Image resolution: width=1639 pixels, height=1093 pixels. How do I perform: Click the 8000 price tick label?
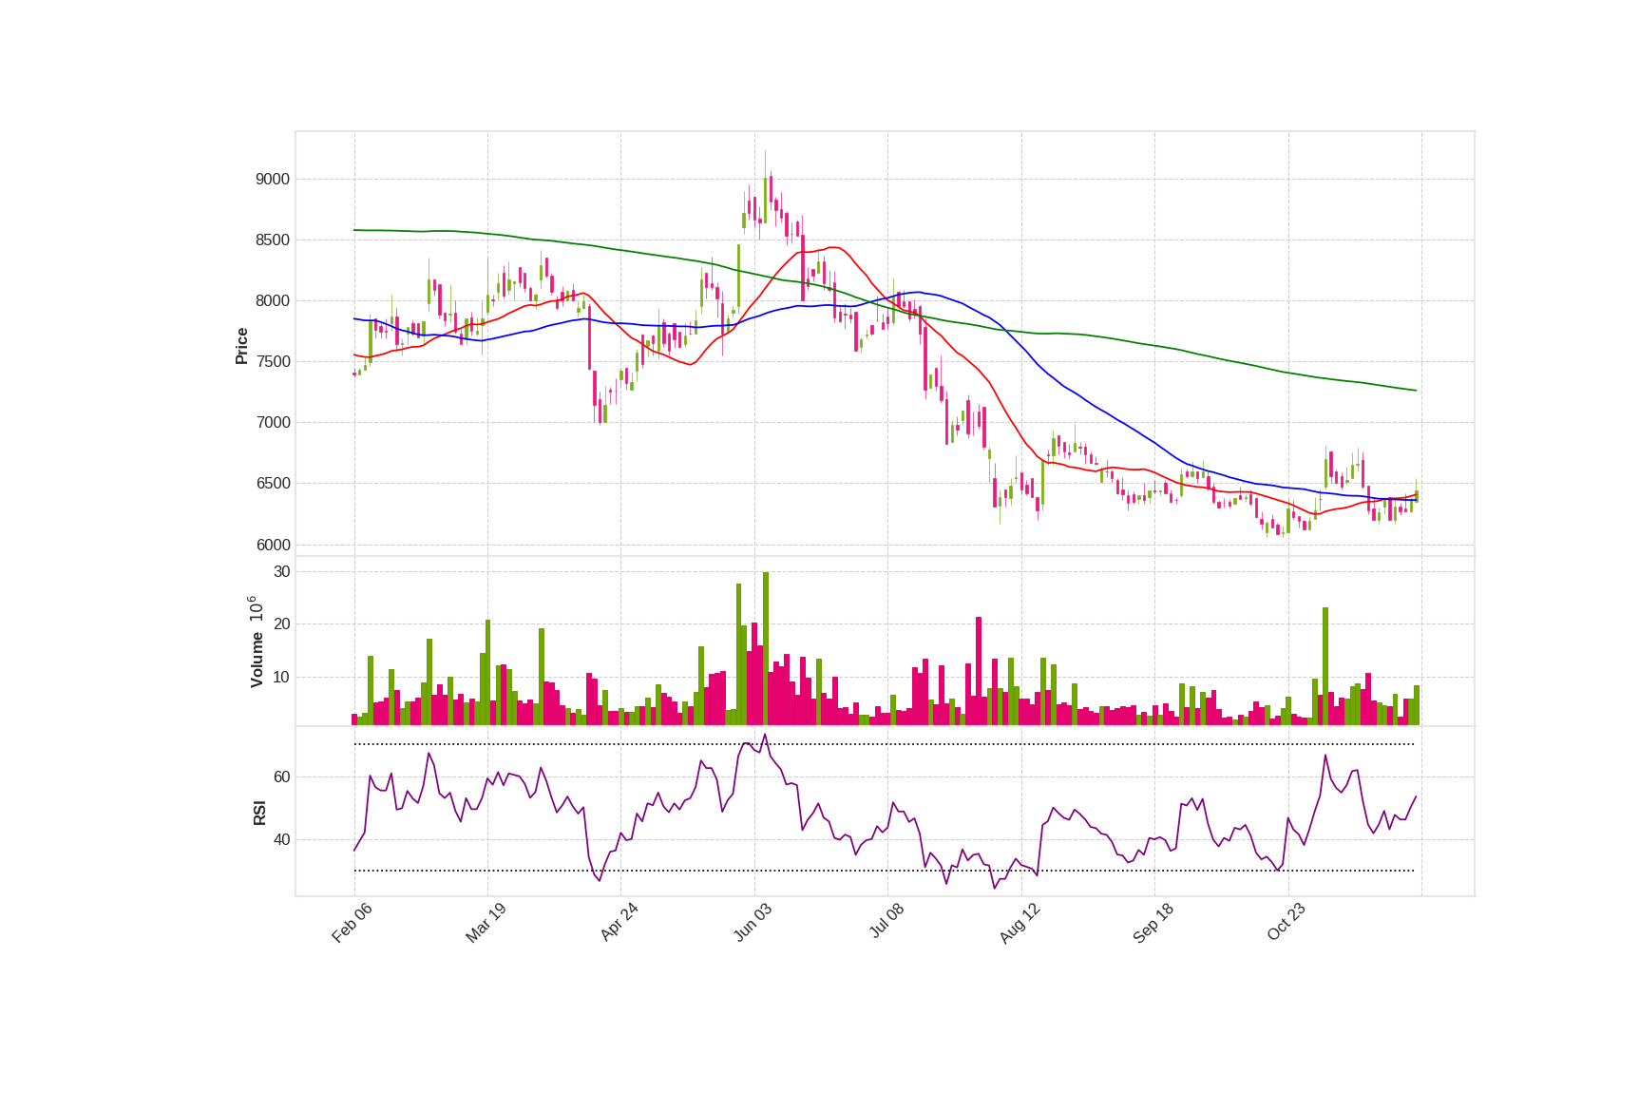(273, 301)
